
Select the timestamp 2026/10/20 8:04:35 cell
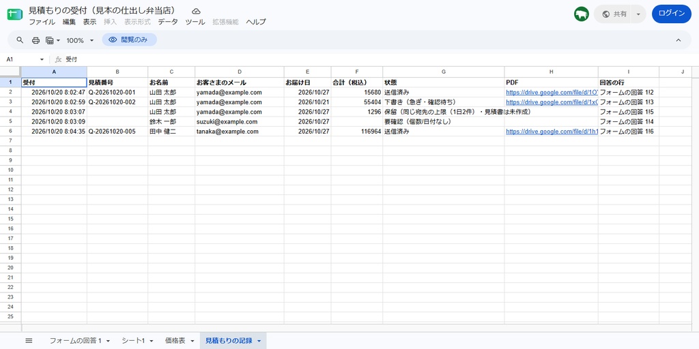click(x=54, y=132)
